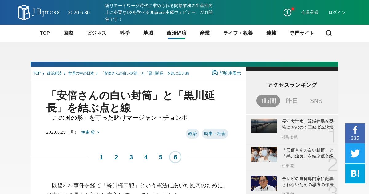Click the アクセスランキング heading
369x194 pixels.
pos(292,85)
